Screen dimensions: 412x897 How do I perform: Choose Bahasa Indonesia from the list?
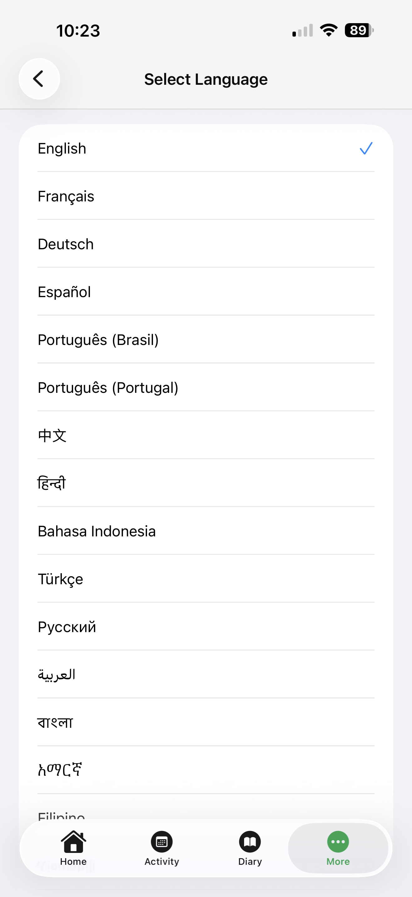pos(96,531)
